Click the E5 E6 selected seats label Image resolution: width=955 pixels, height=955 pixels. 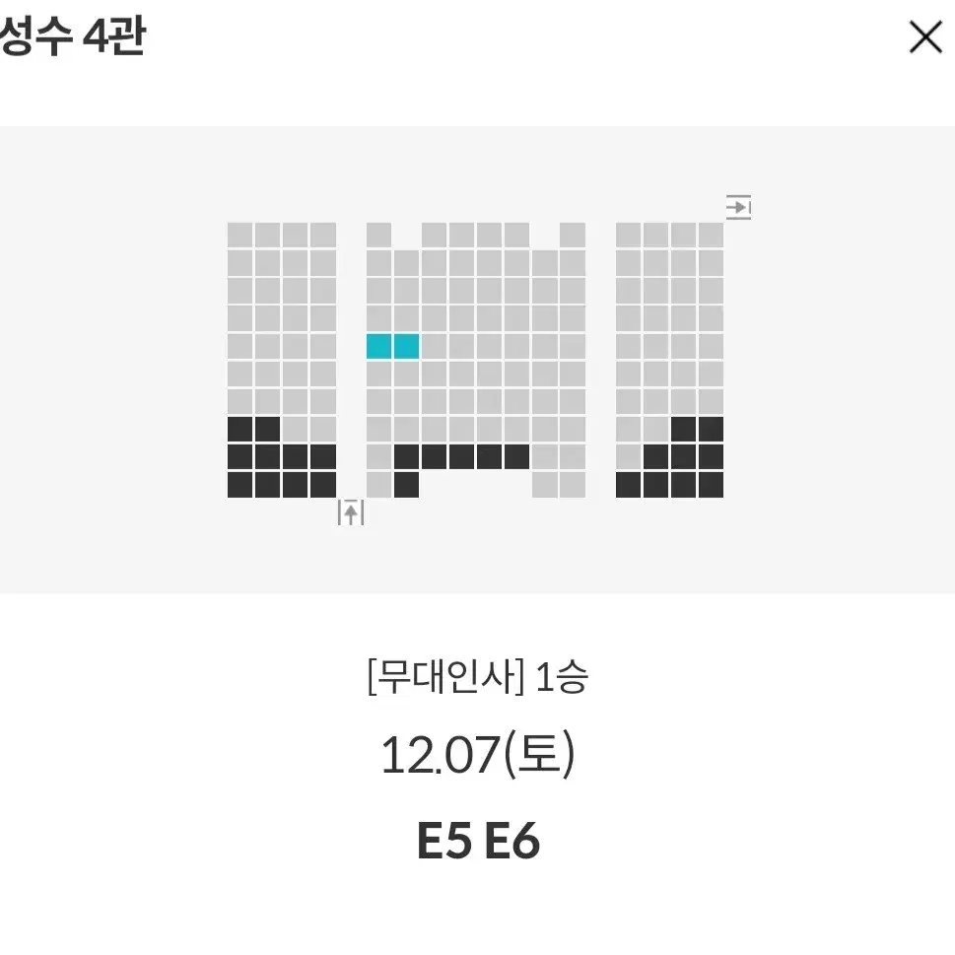tap(478, 841)
